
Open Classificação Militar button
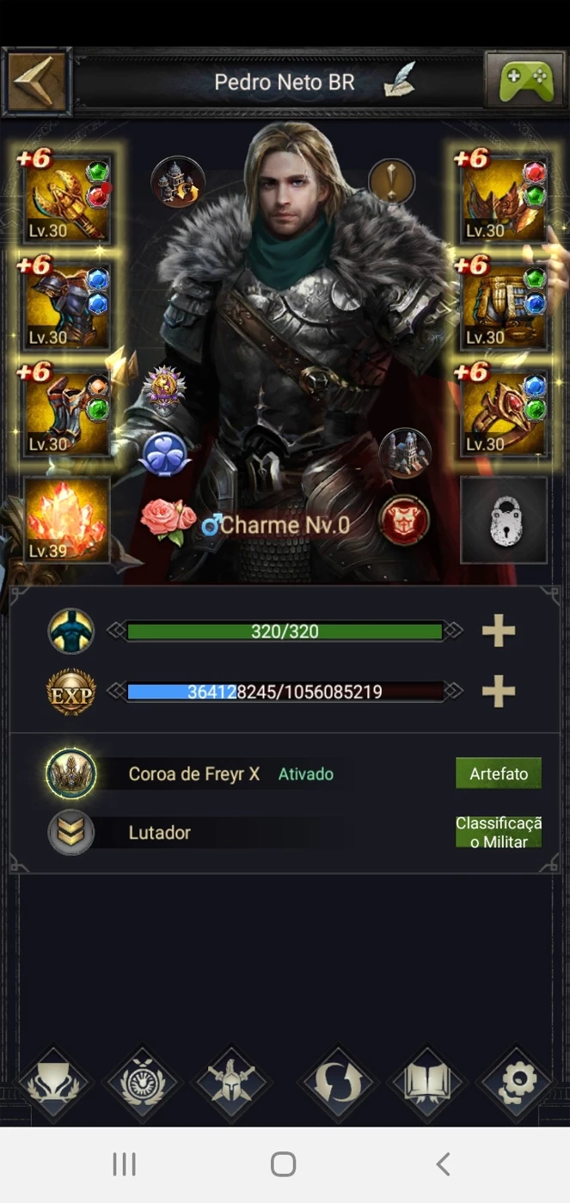[x=499, y=833]
